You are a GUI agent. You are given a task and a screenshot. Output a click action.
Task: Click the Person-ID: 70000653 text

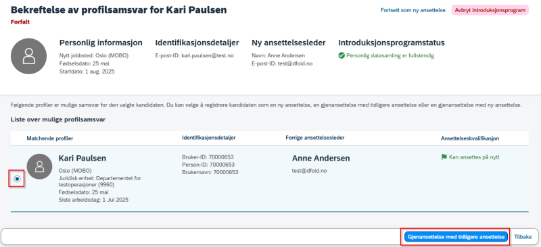(x=208, y=165)
